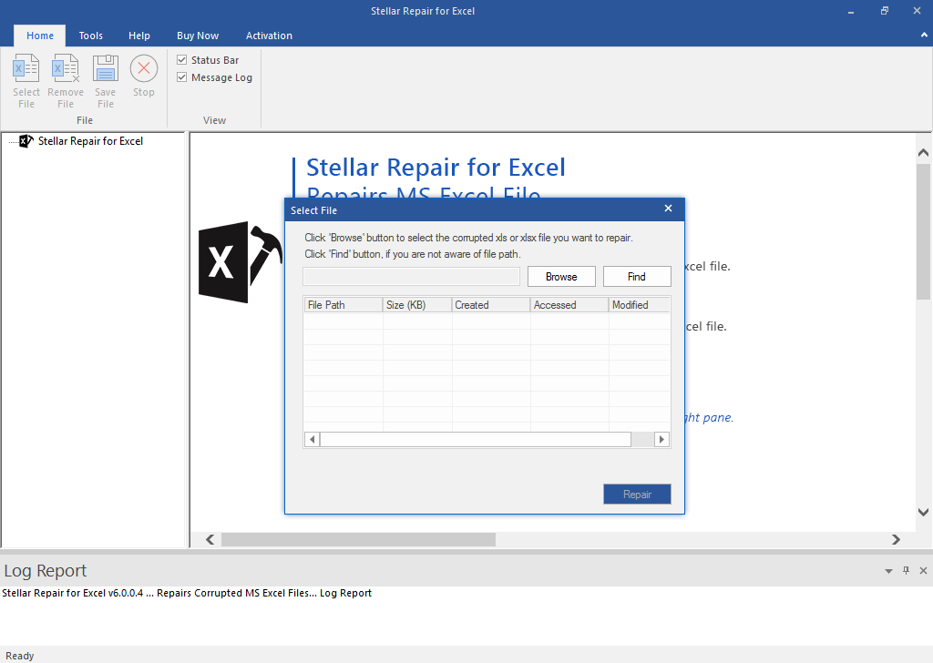The width and height of the screenshot is (933, 663).
Task: Open the Help ribbon tab
Action: pos(139,36)
